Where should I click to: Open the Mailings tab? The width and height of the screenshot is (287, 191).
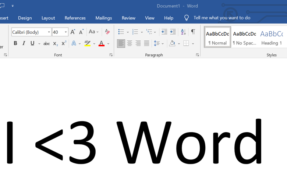pyautogui.click(x=104, y=18)
